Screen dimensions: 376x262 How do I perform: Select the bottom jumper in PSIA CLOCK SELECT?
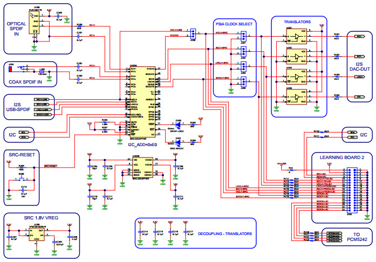coord(243,82)
